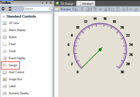Screen dimensions: 140x97
Task: Select the Gauge control in the toolbox
Action: pyautogui.click(x=10, y=65)
